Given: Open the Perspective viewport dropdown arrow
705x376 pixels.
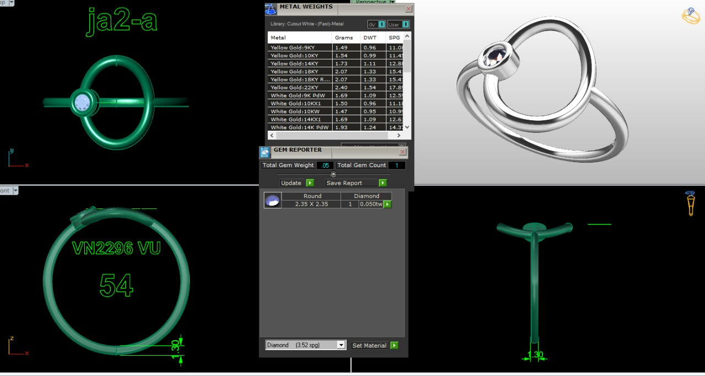Looking at the screenshot, I should (x=392, y=2).
